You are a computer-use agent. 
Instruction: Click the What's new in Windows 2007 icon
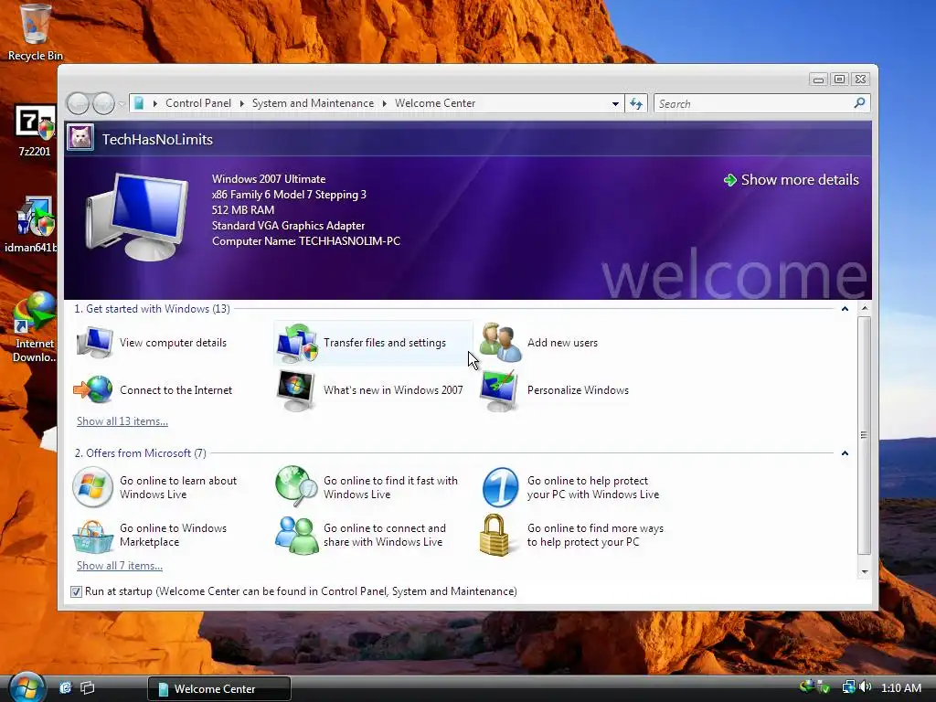296,390
